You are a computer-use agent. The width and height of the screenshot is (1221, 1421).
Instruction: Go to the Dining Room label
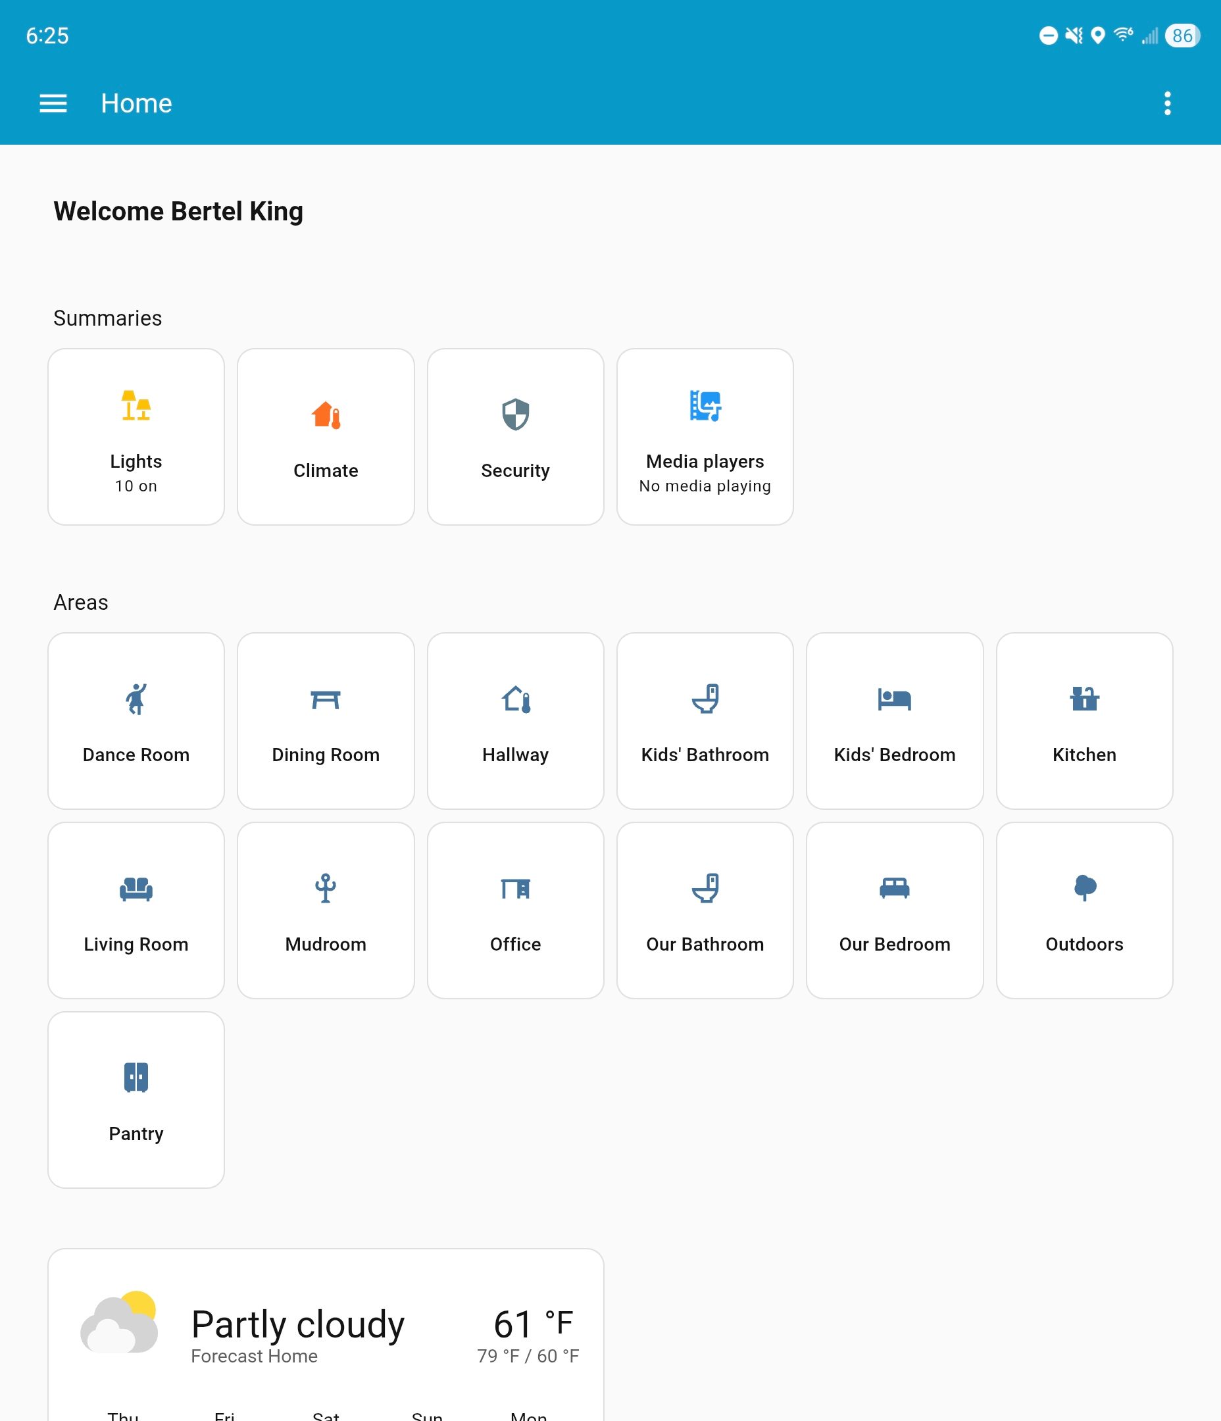326,755
